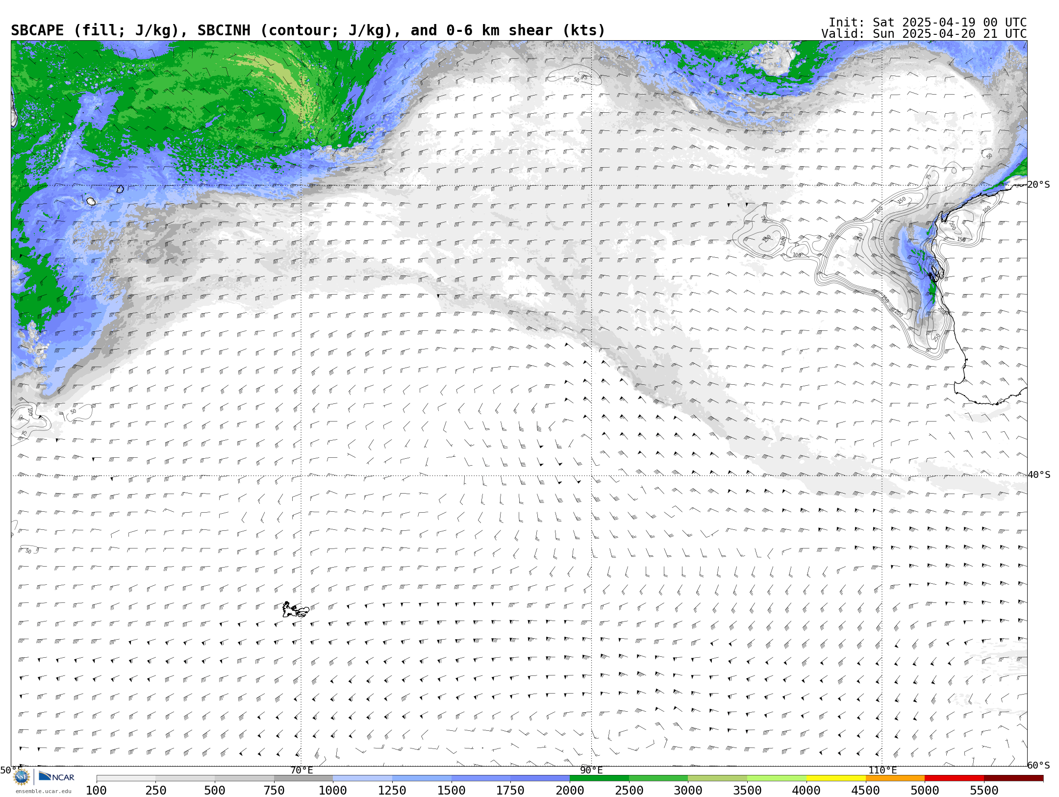Pick the dark green 2000–2500 colorbar segment

pos(599,778)
